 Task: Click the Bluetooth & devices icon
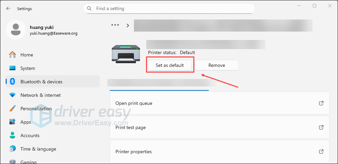pos(12,82)
